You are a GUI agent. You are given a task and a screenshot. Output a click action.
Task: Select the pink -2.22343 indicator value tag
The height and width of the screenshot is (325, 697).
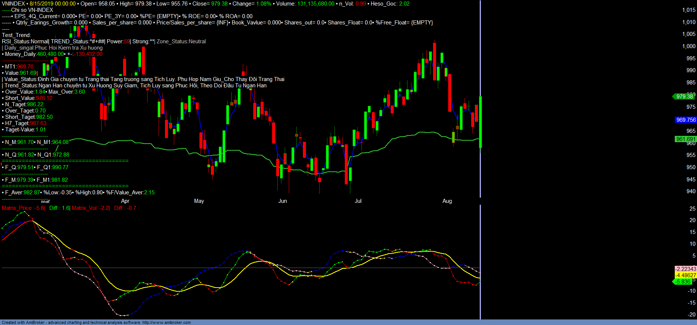click(x=686, y=269)
